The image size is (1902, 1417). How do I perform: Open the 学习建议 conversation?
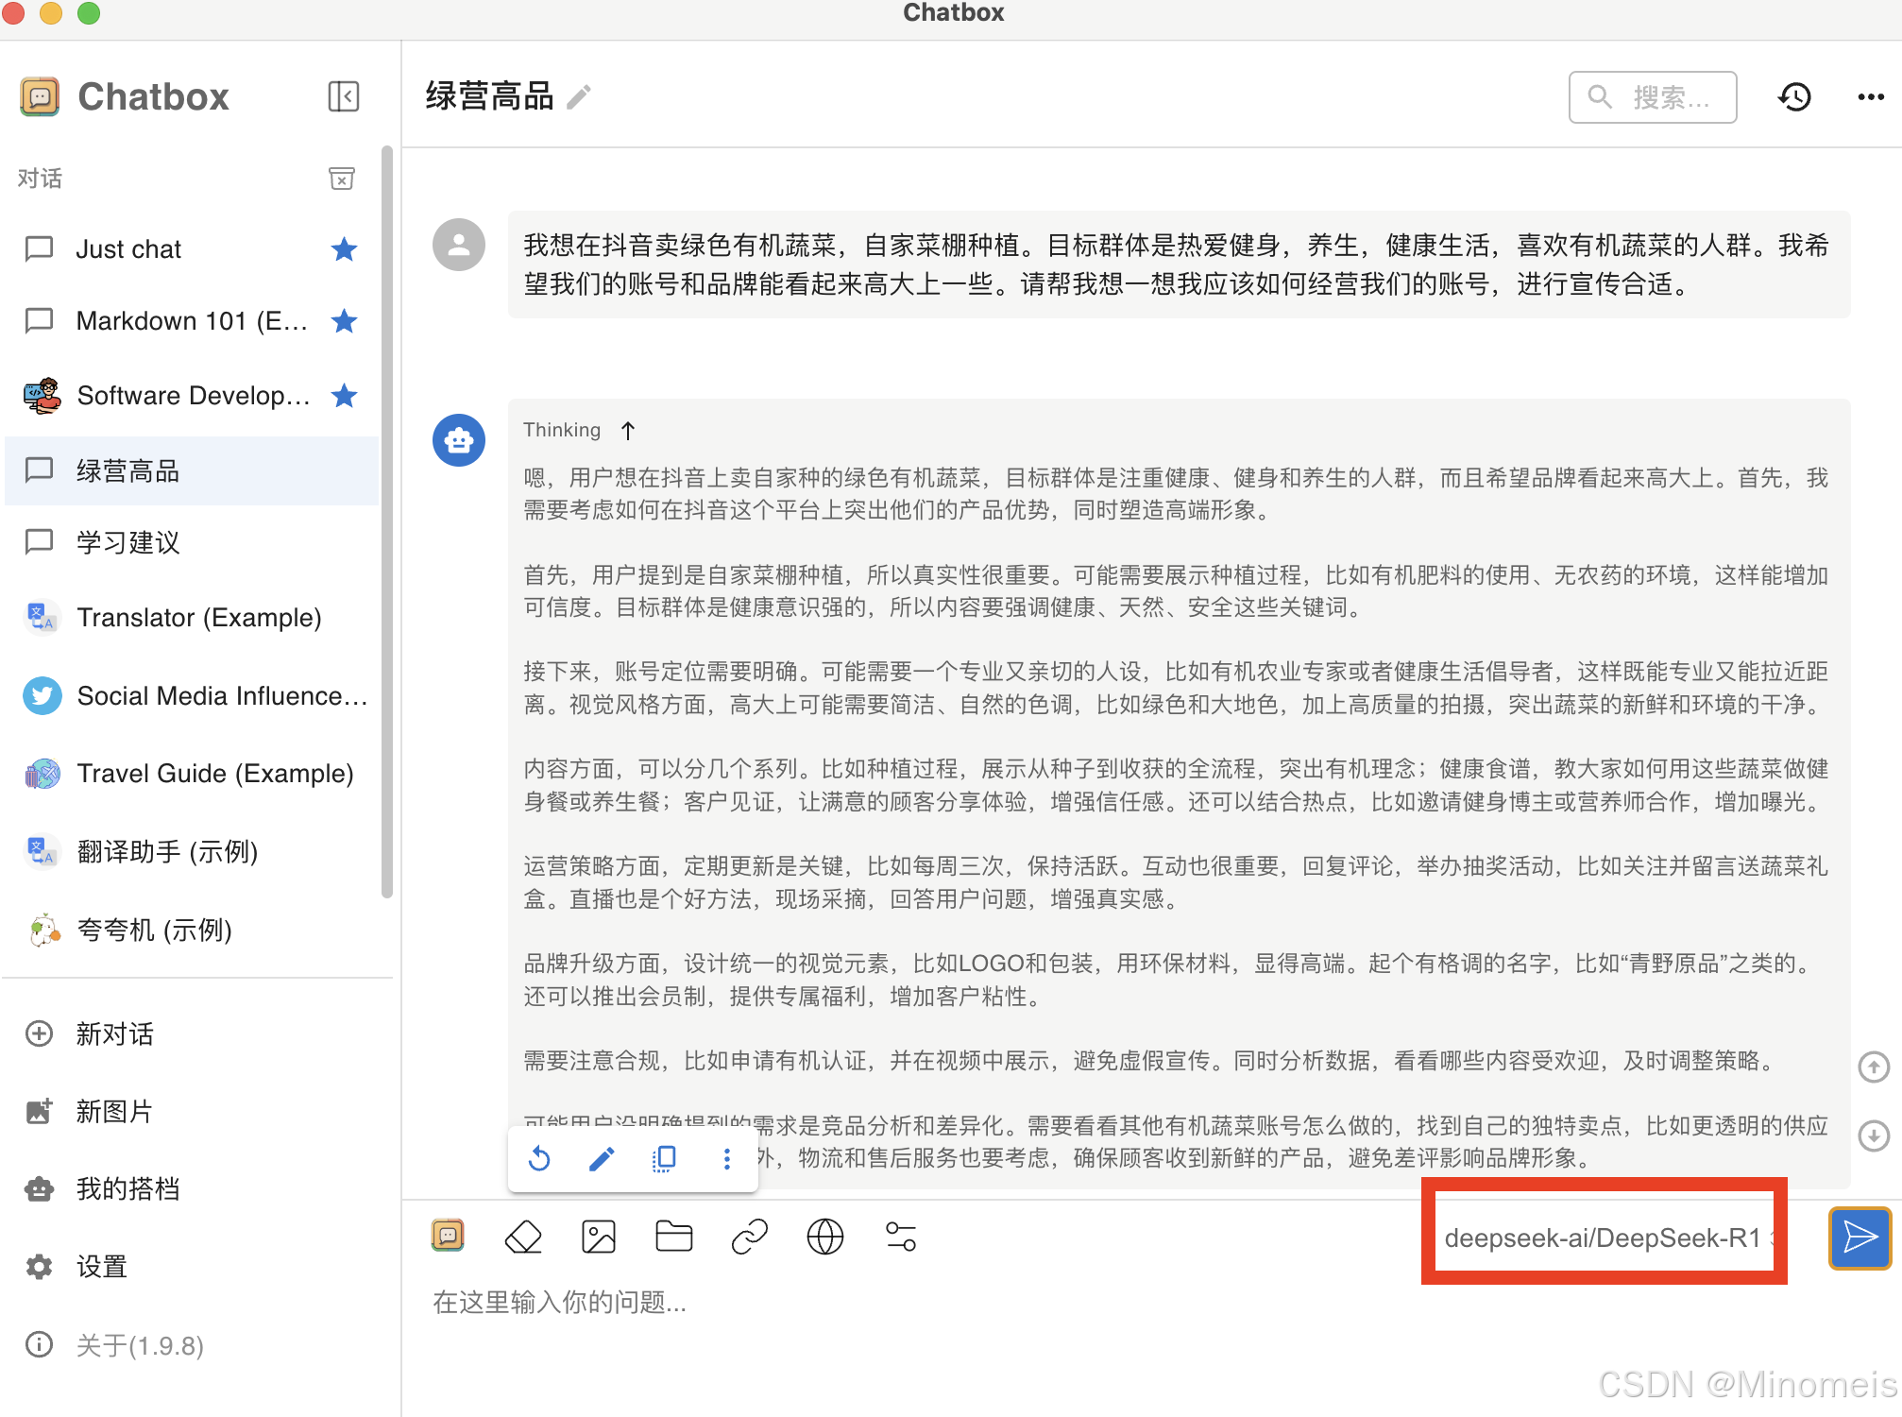127,542
